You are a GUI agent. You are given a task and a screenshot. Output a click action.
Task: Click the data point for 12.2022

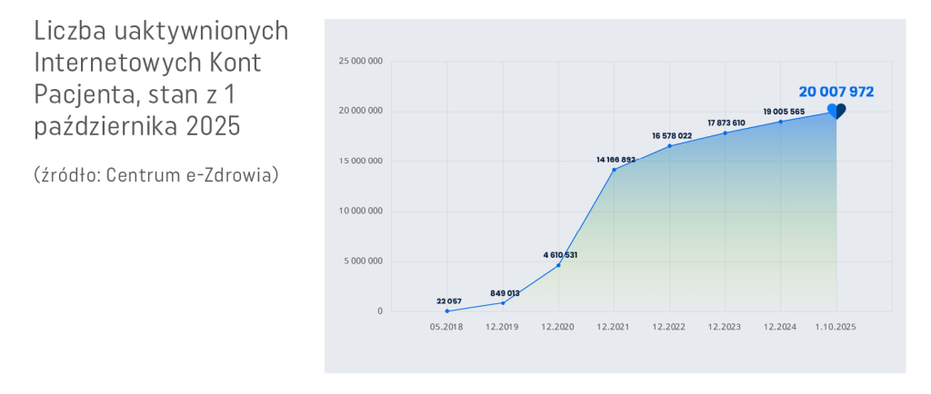[670, 145]
